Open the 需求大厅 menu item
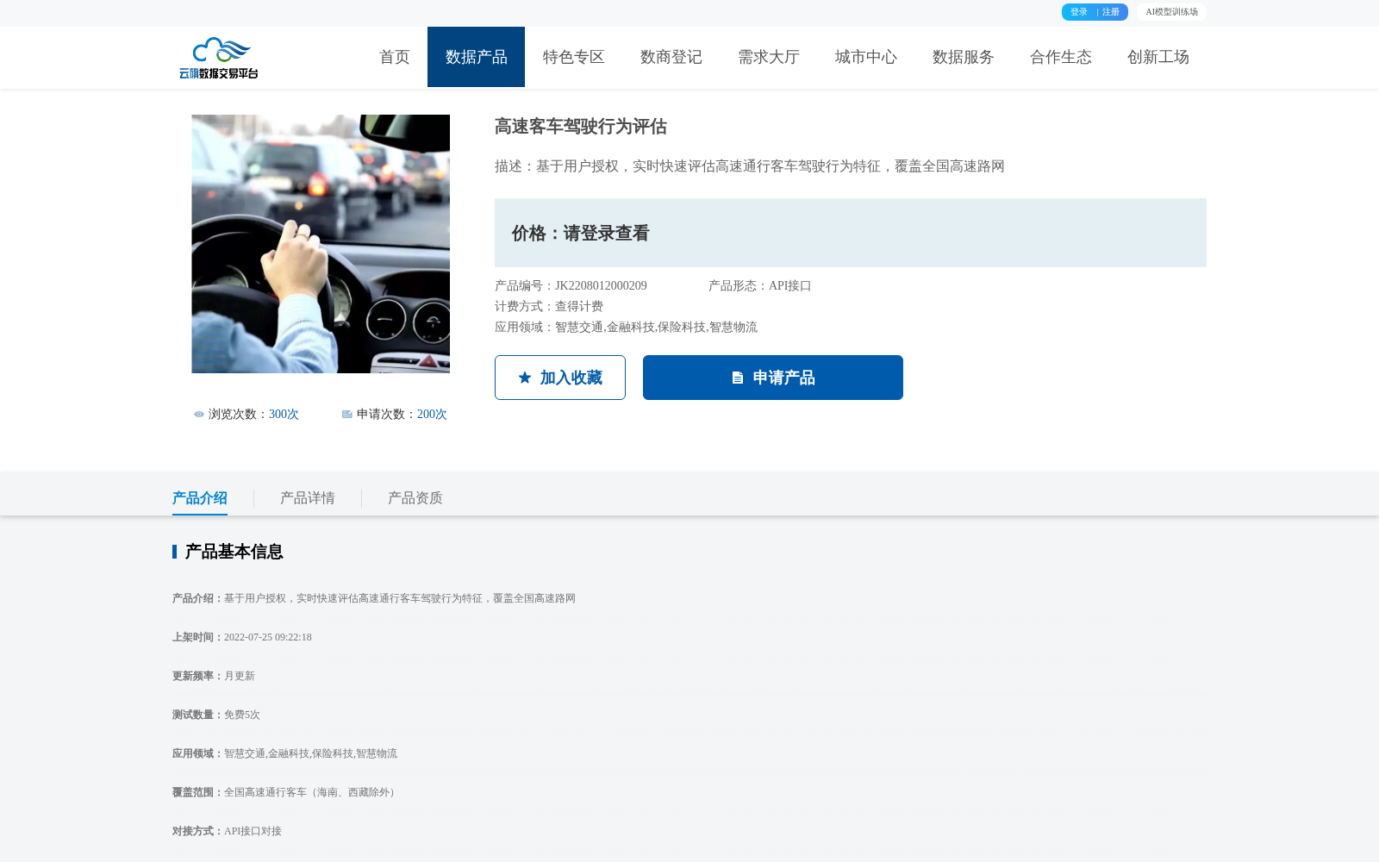Image resolution: width=1379 pixels, height=862 pixels. coord(769,57)
